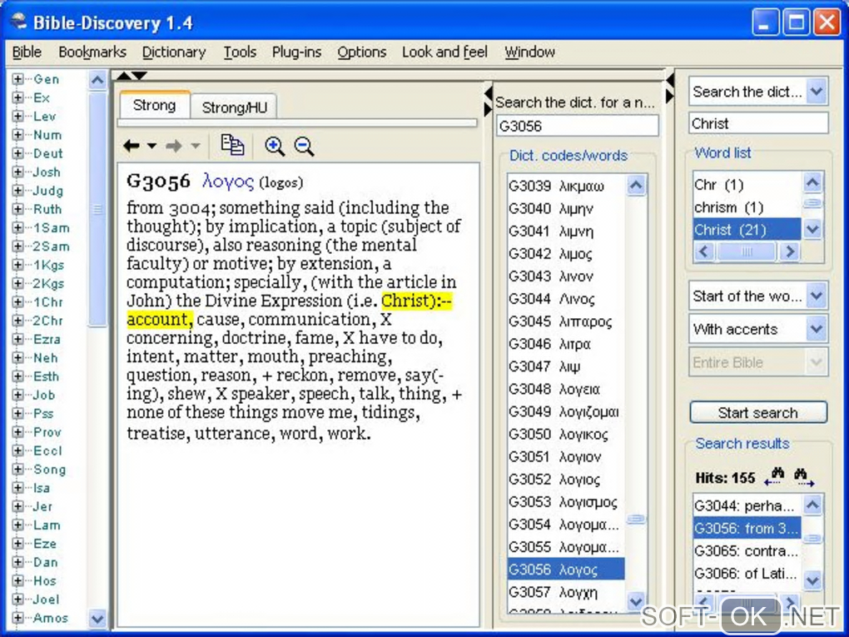Select G3050 λογικος in the codes list
The height and width of the screenshot is (637, 849).
pos(566,434)
